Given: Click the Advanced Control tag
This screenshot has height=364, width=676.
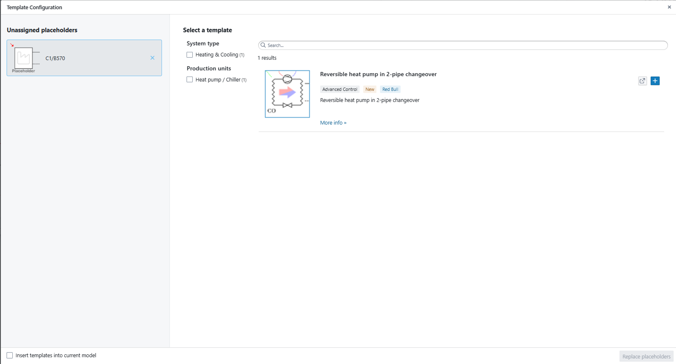Looking at the screenshot, I should 340,89.
